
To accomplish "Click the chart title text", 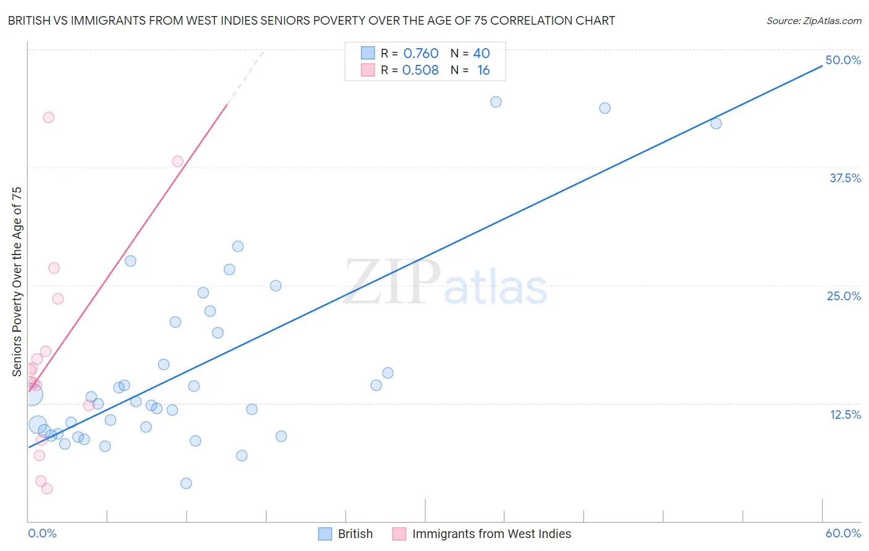I will [312, 20].
